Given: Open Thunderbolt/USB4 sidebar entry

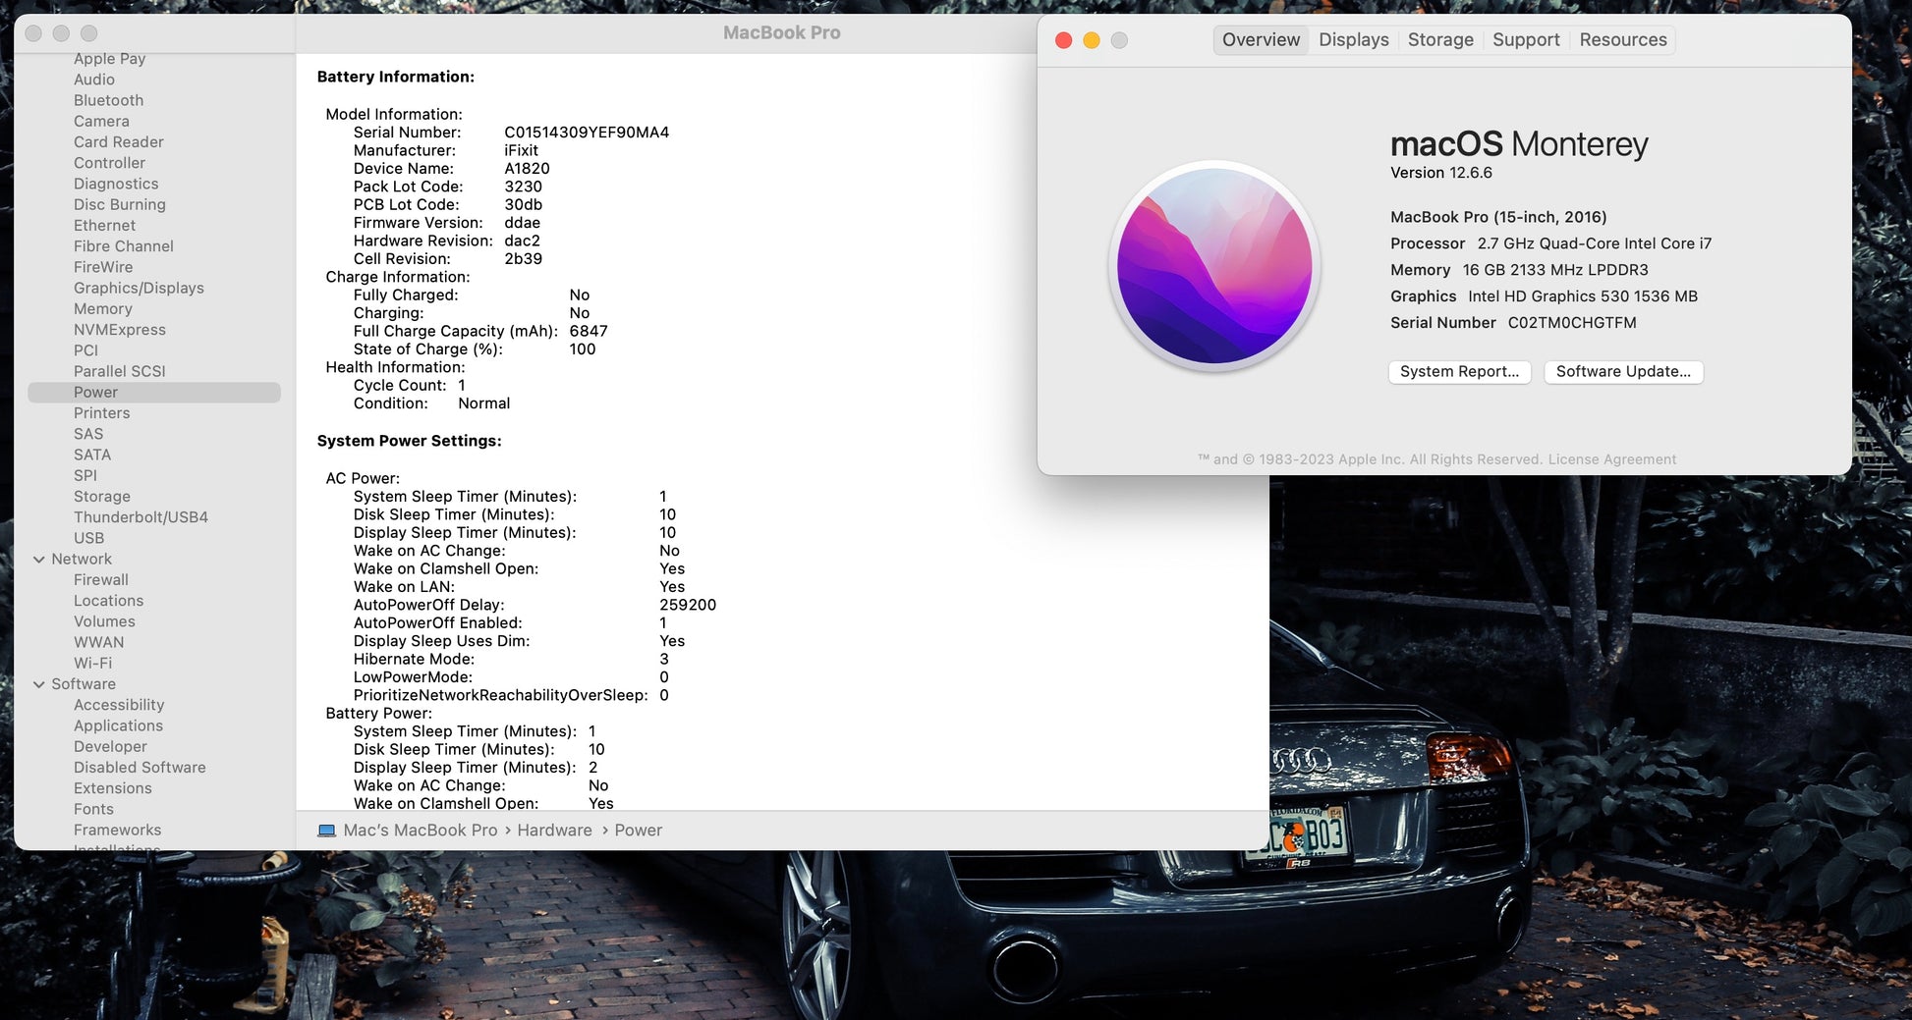Looking at the screenshot, I should pyautogui.click(x=141, y=517).
